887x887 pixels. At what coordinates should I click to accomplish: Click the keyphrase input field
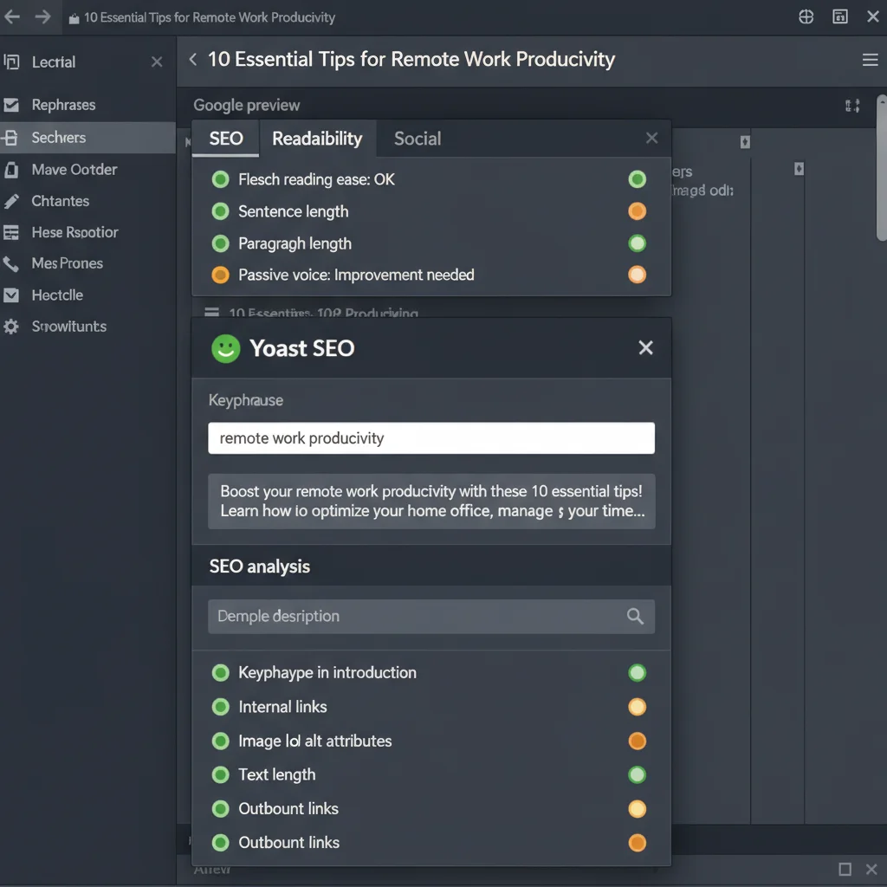coord(431,437)
